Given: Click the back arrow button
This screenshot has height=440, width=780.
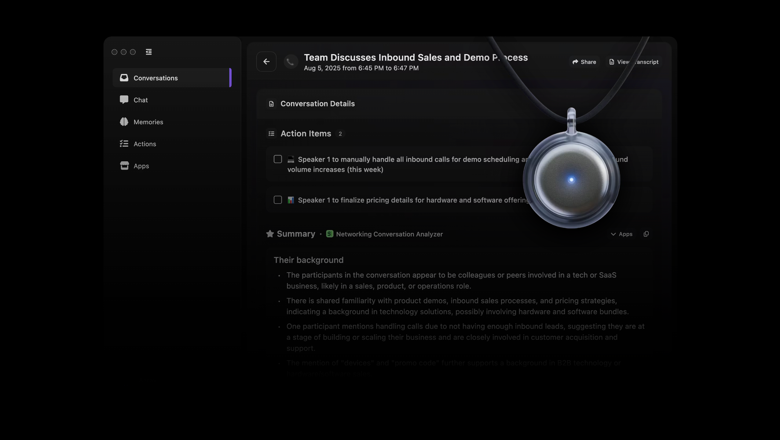Looking at the screenshot, I should (x=266, y=61).
